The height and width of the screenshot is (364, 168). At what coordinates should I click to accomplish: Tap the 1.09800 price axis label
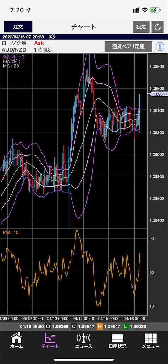[x=157, y=66]
